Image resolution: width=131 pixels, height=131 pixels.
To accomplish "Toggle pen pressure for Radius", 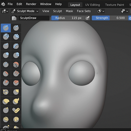I will click(x=88, y=18).
